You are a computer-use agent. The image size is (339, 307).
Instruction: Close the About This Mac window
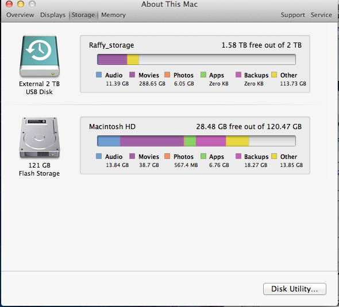(x=9, y=4)
